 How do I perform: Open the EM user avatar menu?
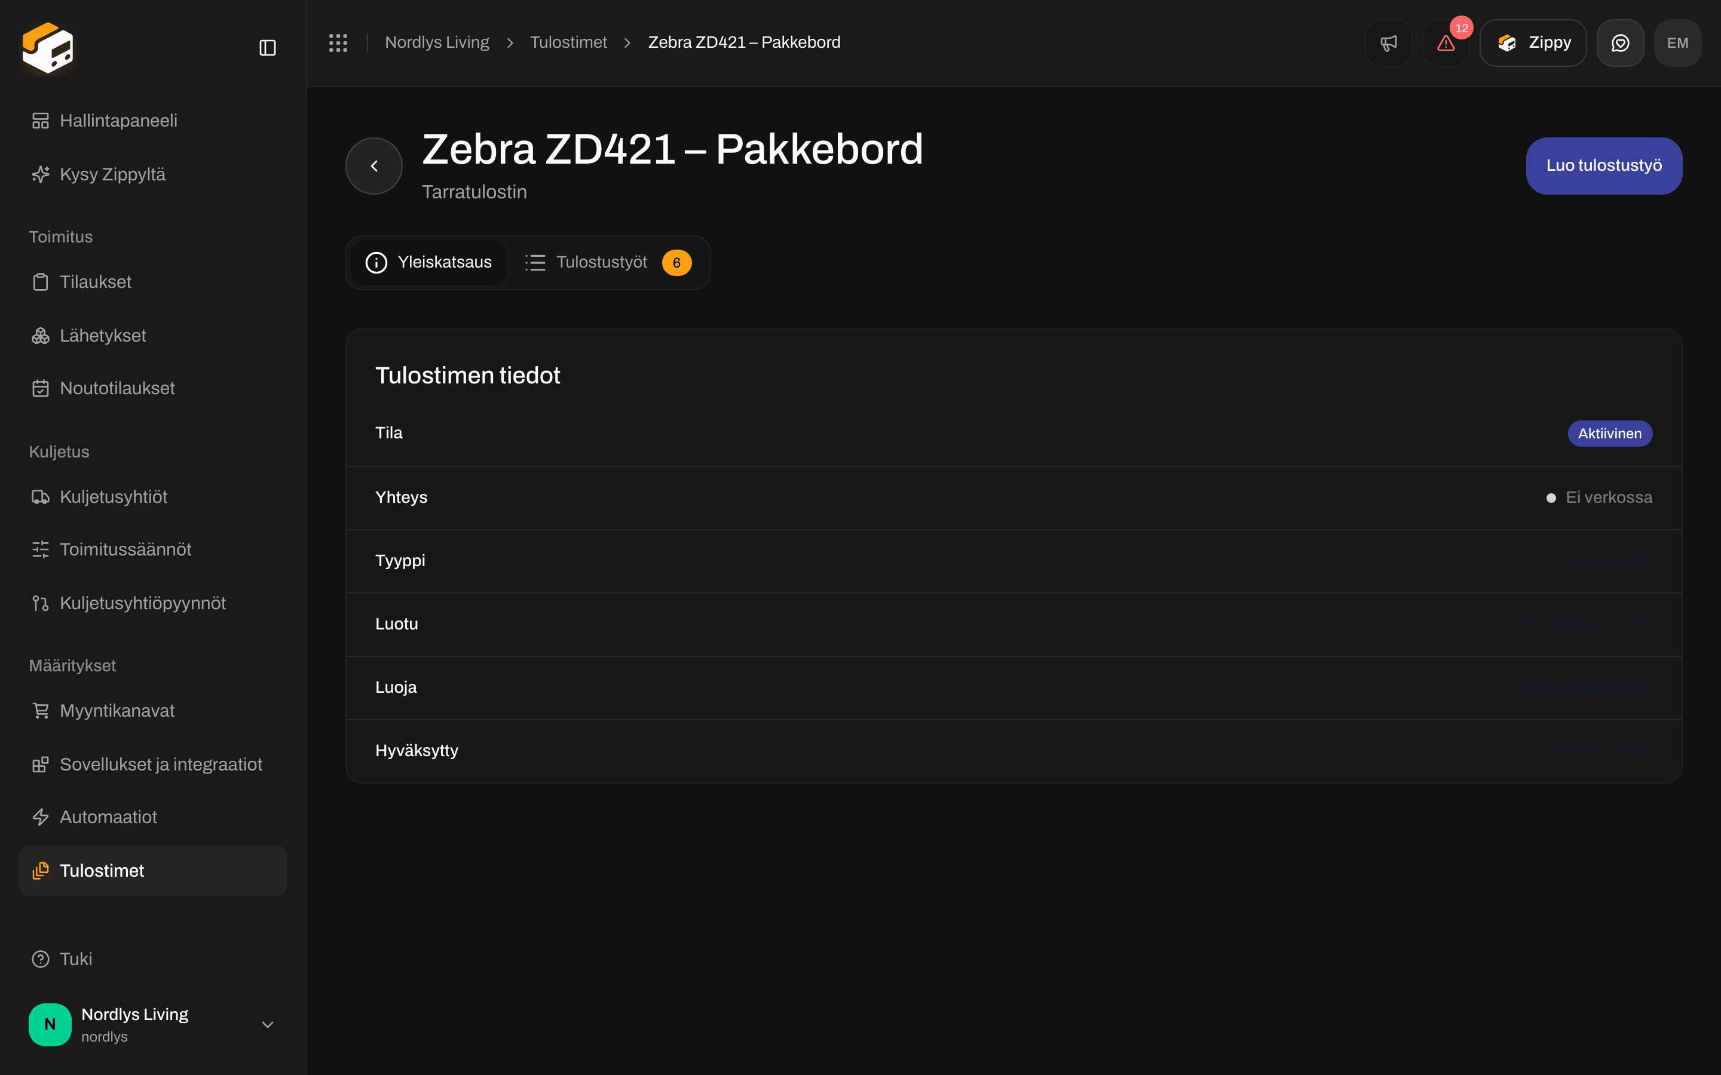pyautogui.click(x=1677, y=44)
